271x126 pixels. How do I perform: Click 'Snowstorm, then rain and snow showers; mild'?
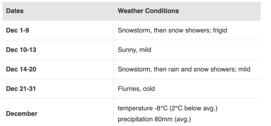pos(184,69)
